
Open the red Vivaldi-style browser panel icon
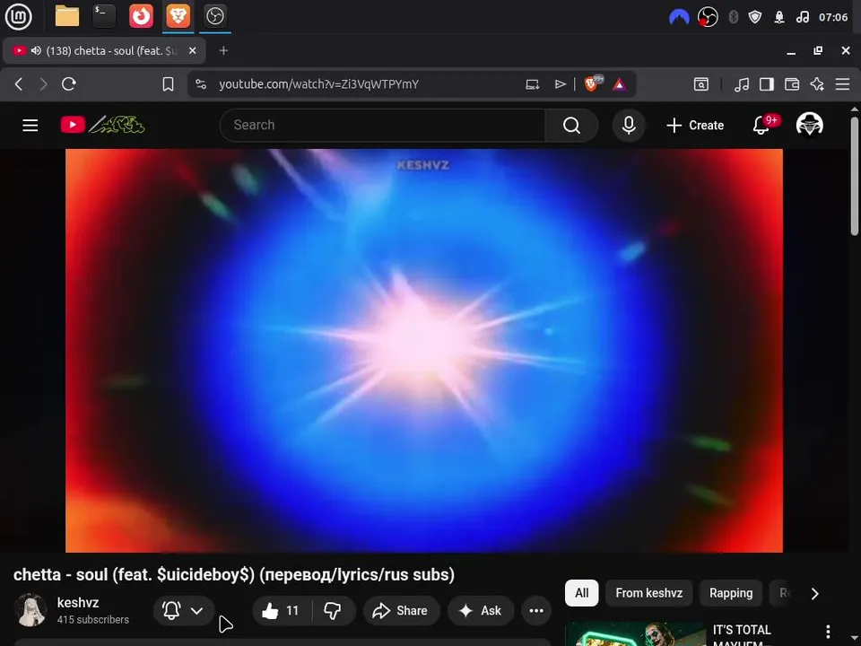click(x=141, y=16)
